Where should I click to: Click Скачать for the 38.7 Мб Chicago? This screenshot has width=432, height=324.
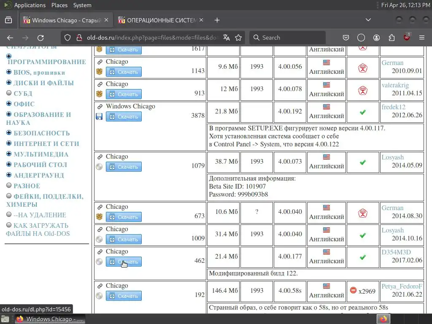coord(124,167)
